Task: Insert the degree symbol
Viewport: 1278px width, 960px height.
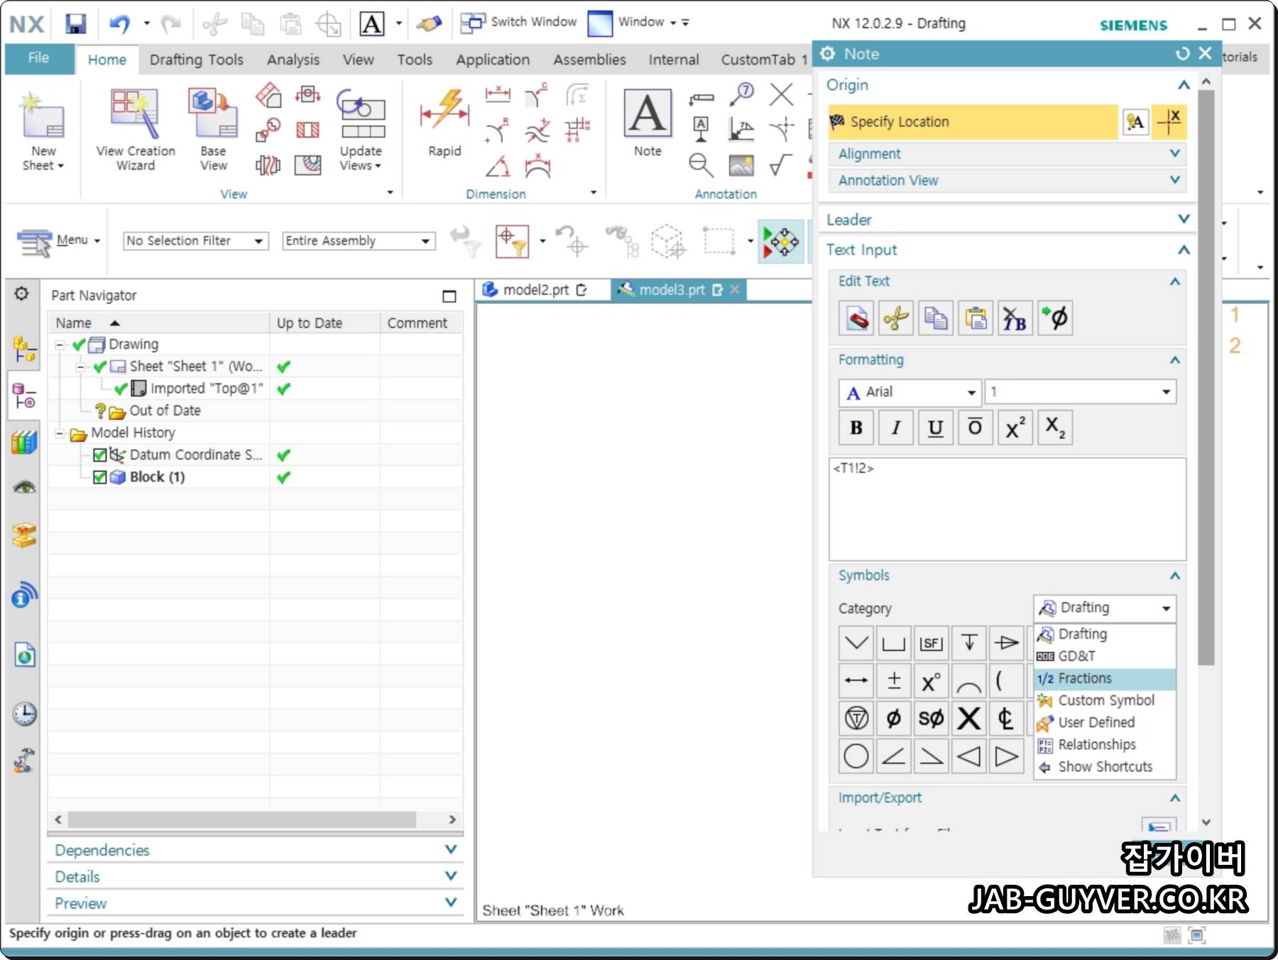Action: (932, 681)
